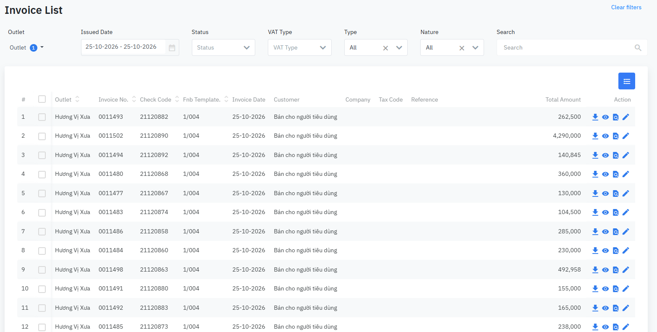The image size is (657, 332).
Task: Open the Status dropdown
Action: 223,47
